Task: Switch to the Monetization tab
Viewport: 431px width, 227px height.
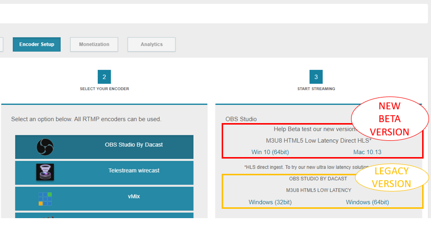Action: click(x=94, y=44)
